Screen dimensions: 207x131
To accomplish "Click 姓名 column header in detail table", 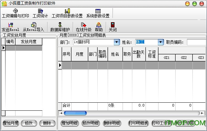I will (115, 54).
